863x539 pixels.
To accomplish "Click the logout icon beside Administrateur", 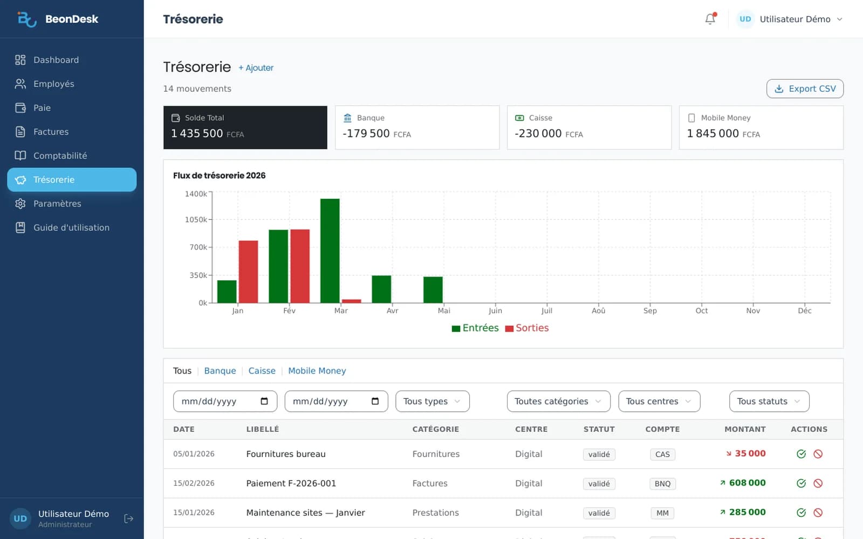I will [128, 519].
